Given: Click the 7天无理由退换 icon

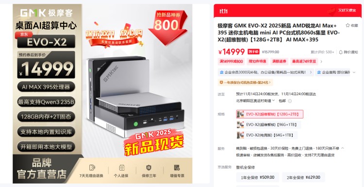Looking at the screenshot, I should click(92, 168).
